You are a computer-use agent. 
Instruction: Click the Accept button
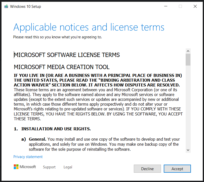coord(177,169)
